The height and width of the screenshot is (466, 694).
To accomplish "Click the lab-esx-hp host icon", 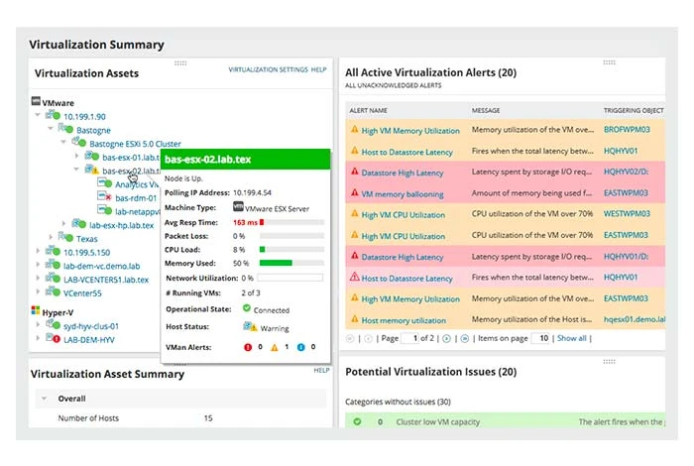I will tap(78, 223).
